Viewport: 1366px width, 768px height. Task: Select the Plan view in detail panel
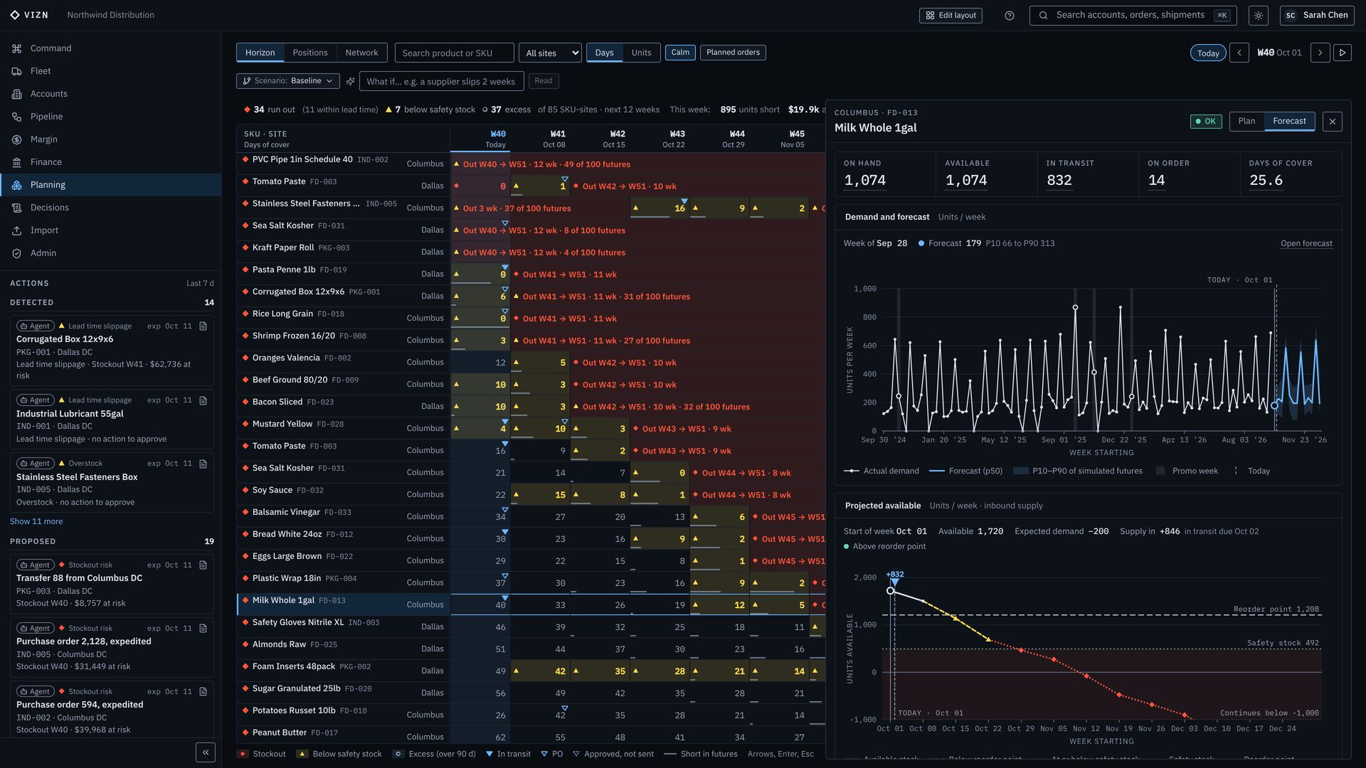pyautogui.click(x=1246, y=121)
